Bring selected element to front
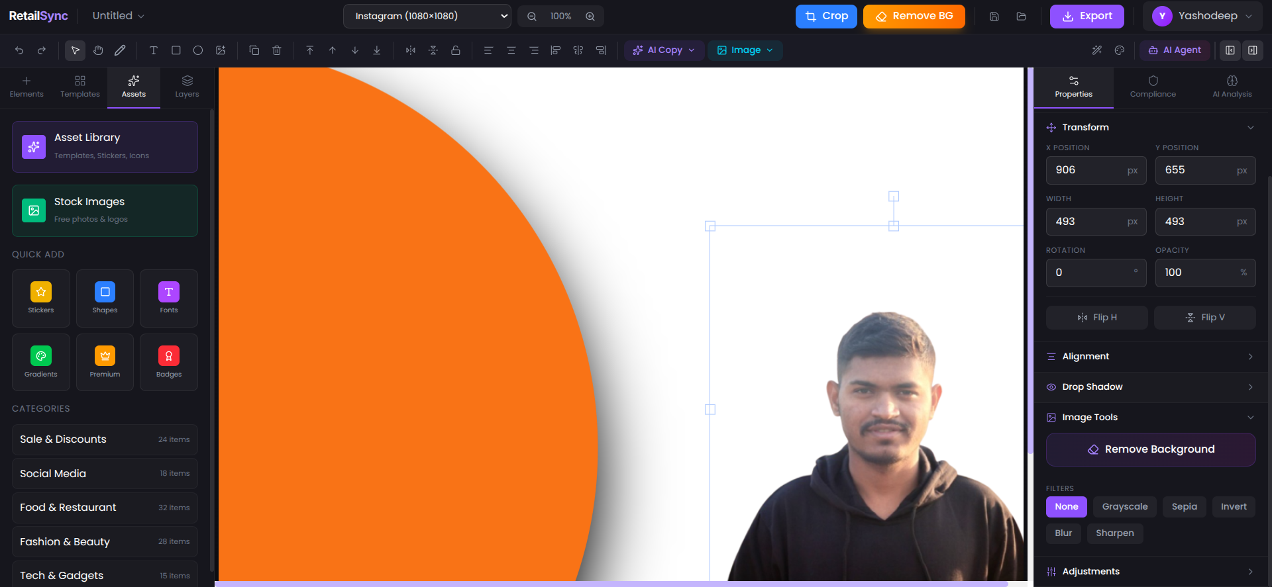Viewport: 1272px width, 587px height. coord(310,50)
